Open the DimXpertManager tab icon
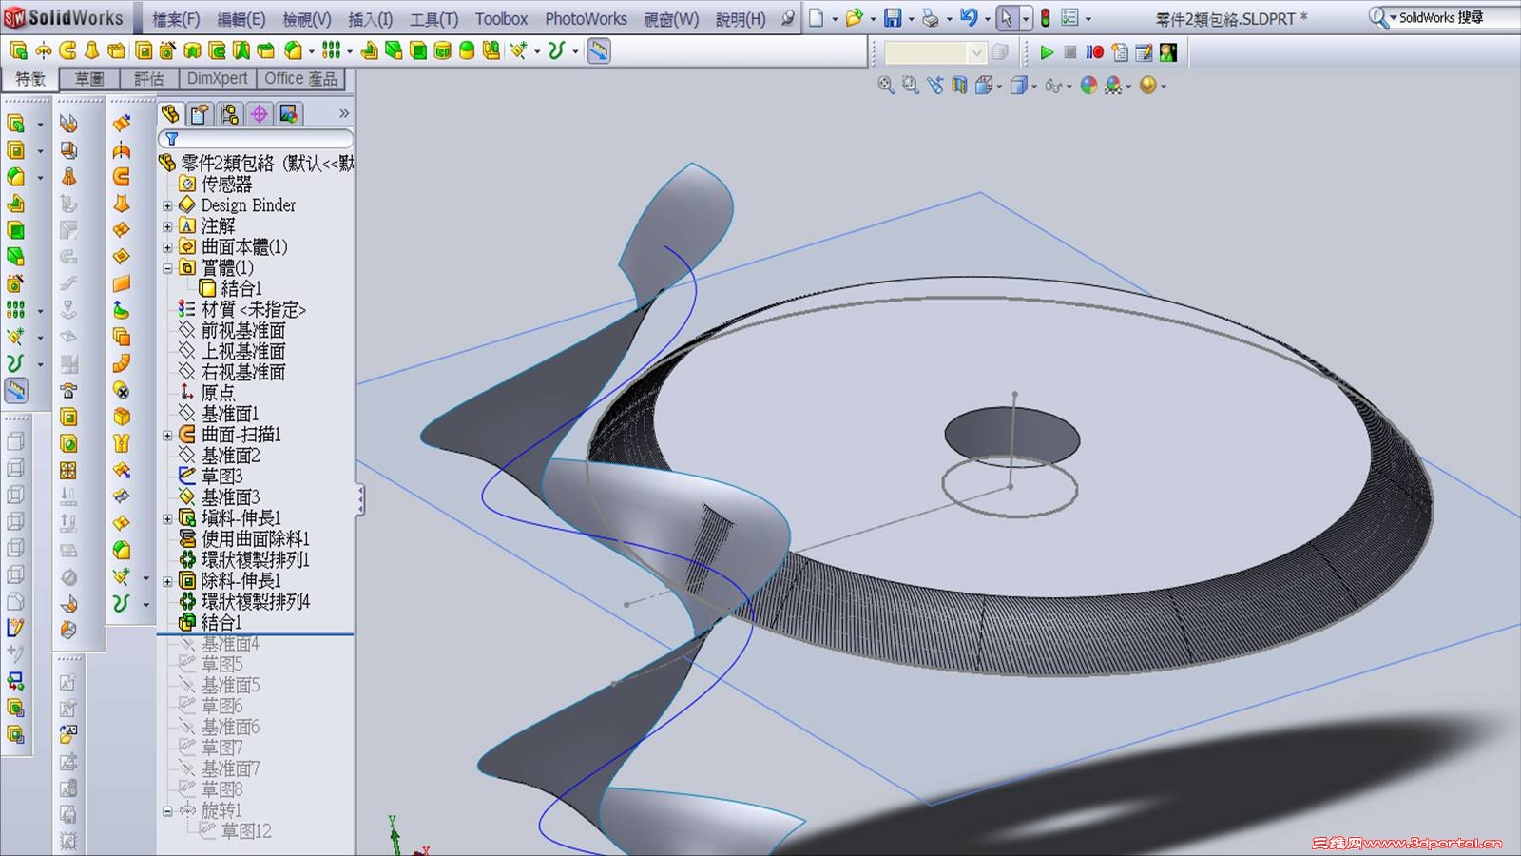1521x856 pixels. tap(259, 114)
